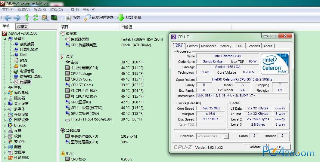Open the 收藏(O) menu
The image size is (320, 162).
pyautogui.click(x=57, y=10)
